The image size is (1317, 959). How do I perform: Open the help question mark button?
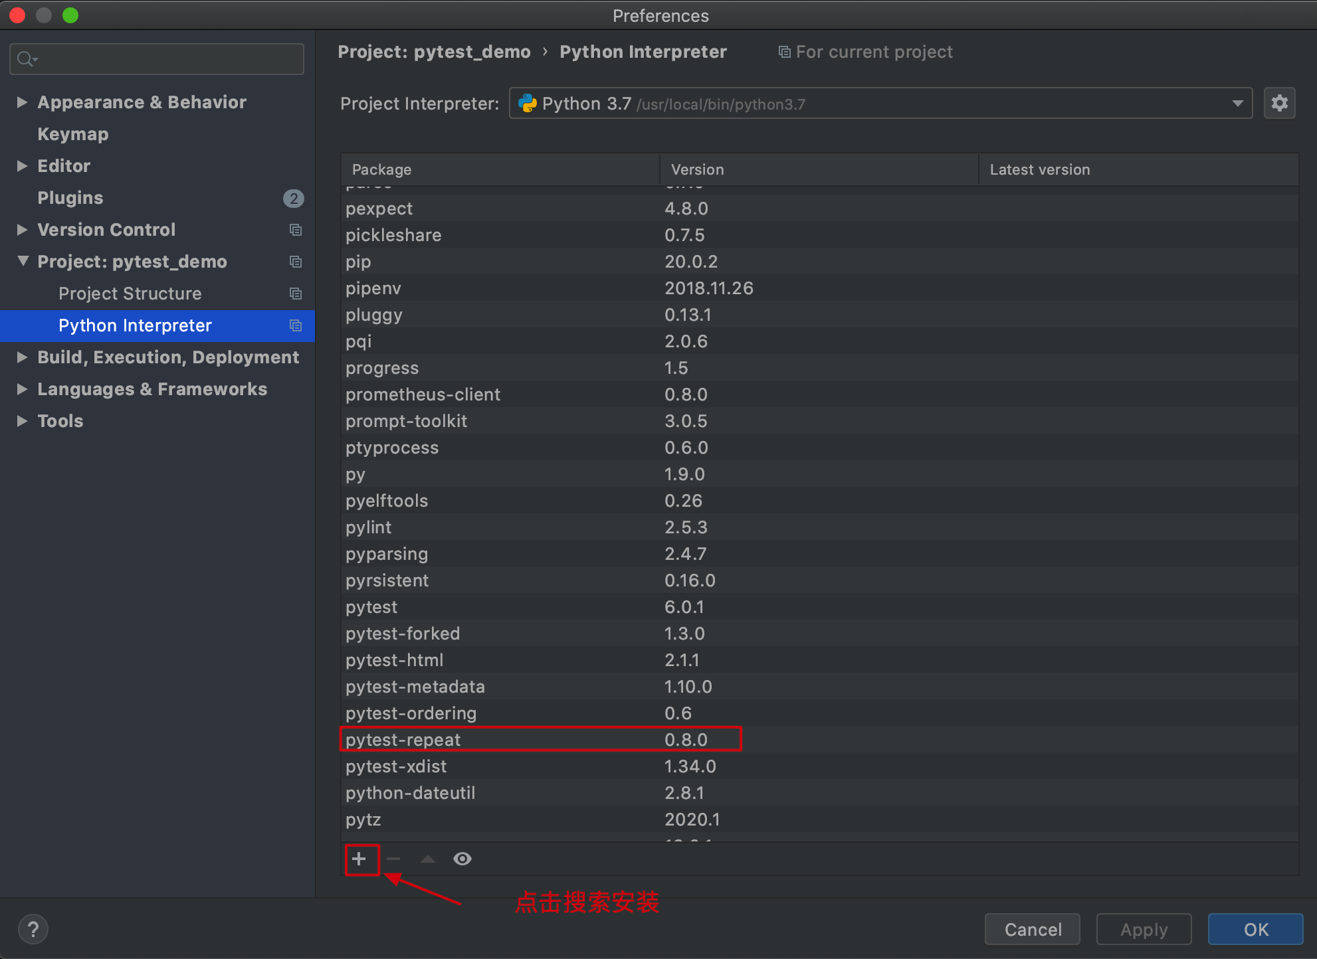tap(33, 929)
